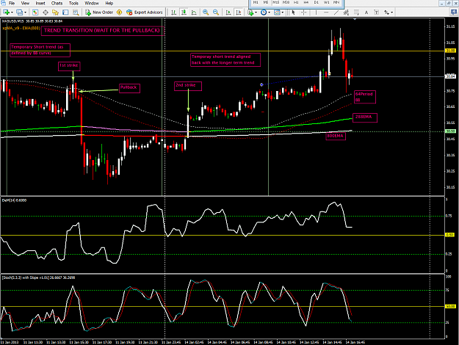Open the chat bubble icon at toolbar end
This screenshot has height=345, width=459.
coord(454,12)
